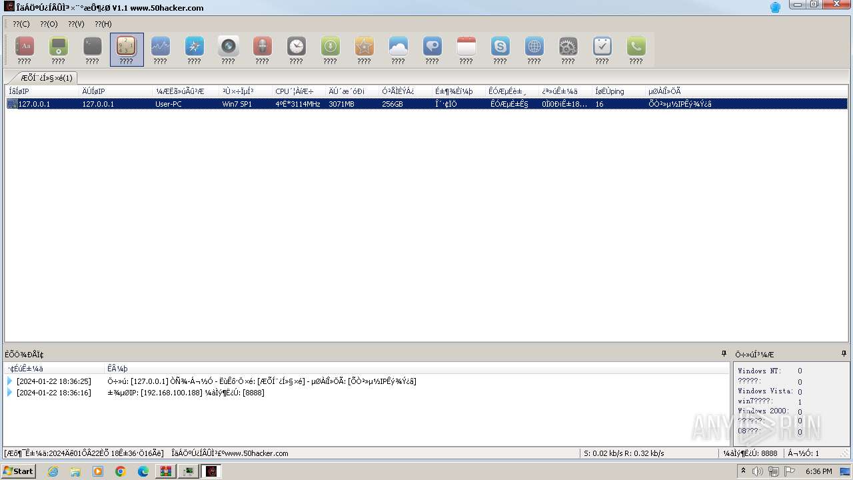Open the ??(V) menu
The image size is (853, 480).
76,24
